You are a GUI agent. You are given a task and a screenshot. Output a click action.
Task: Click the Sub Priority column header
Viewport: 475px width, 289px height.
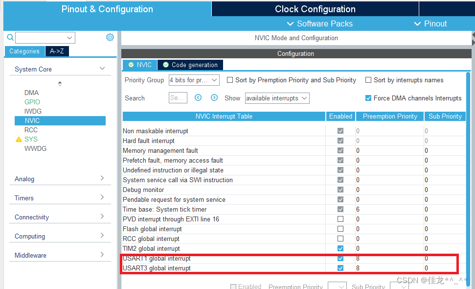445,117
